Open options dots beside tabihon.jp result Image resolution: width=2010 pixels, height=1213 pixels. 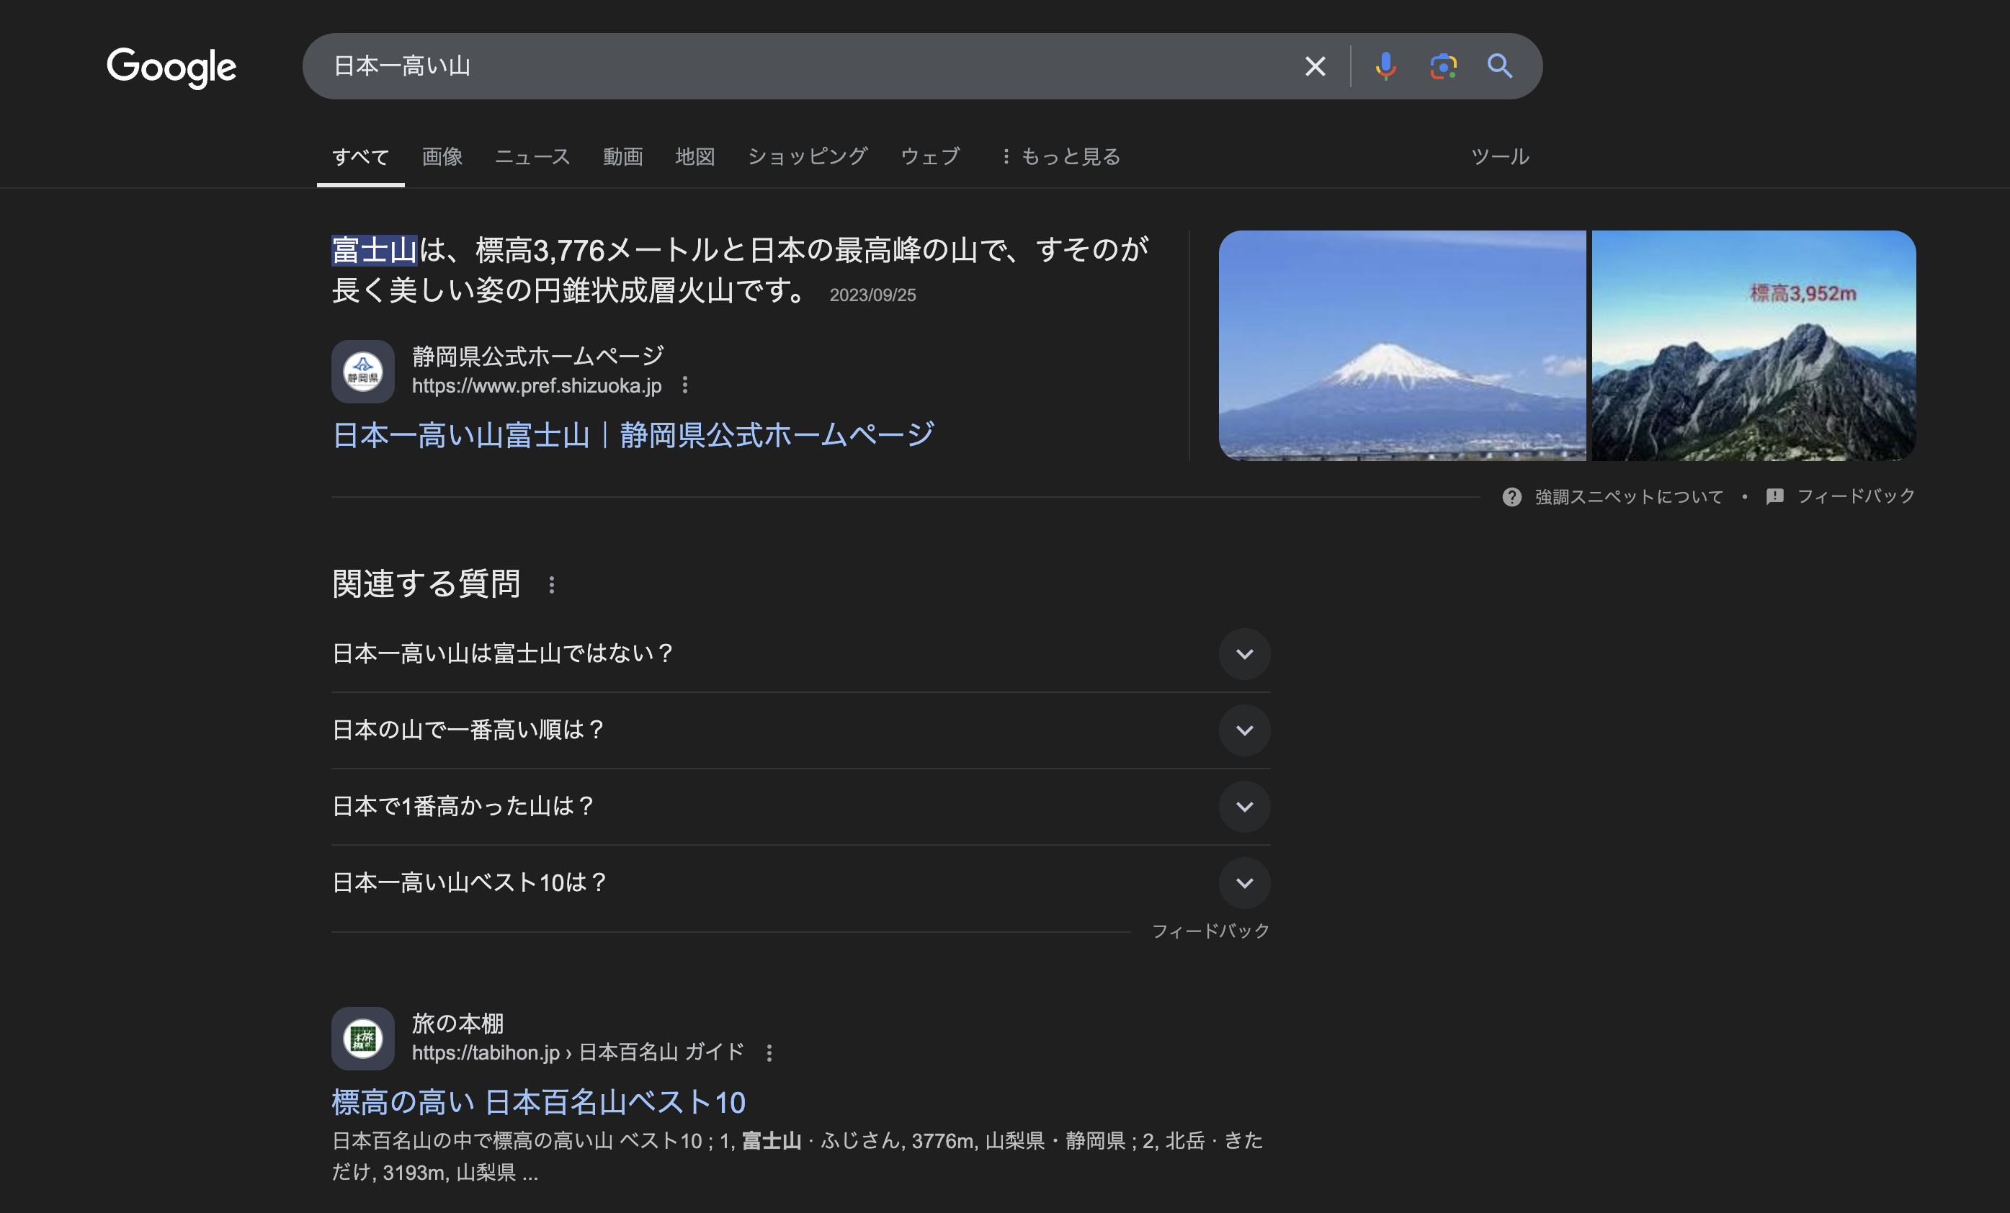pos(769,1052)
